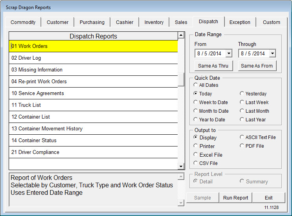Pick the 04 Re-print Work Orders report
The height and width of the screenshot is (216, 292).
tap(93, 81)
